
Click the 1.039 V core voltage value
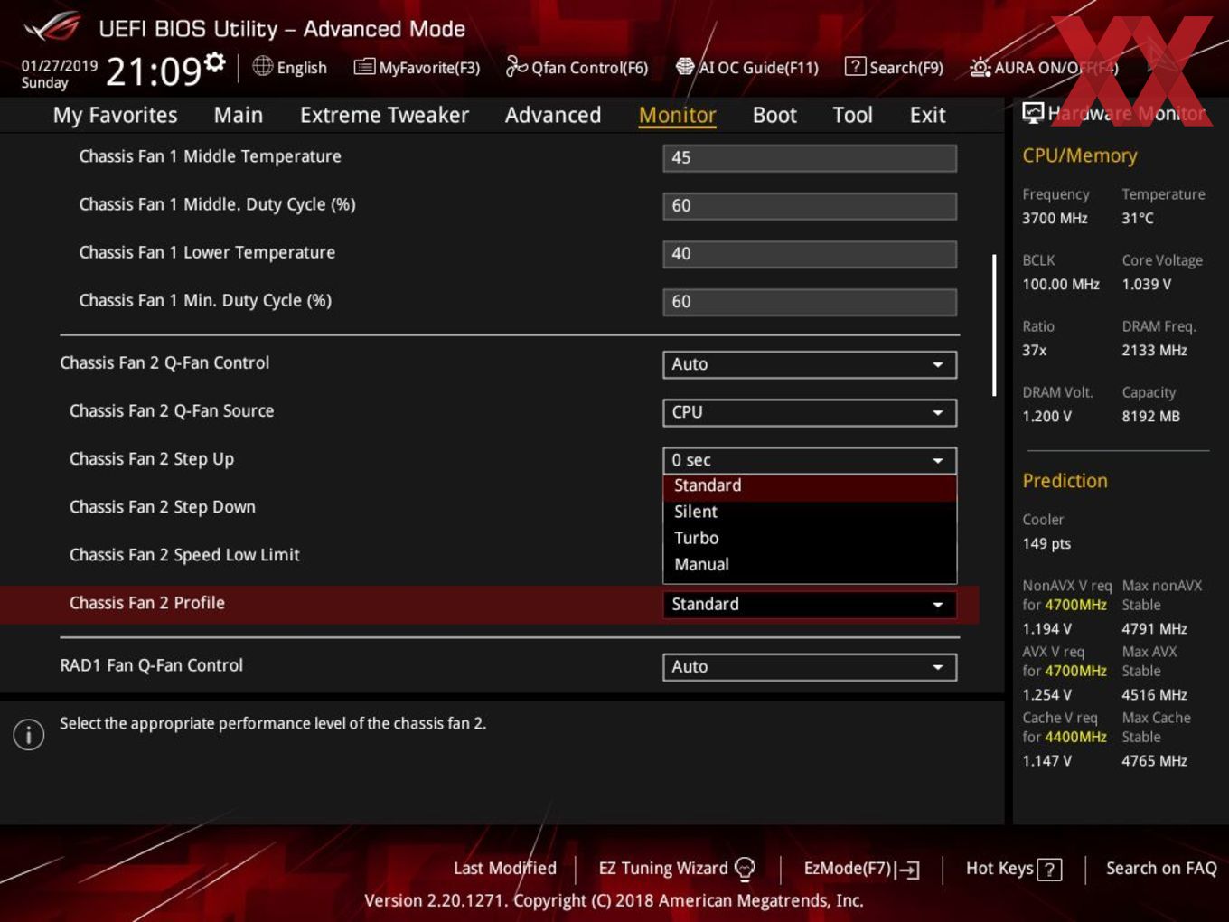[1147, 284]
